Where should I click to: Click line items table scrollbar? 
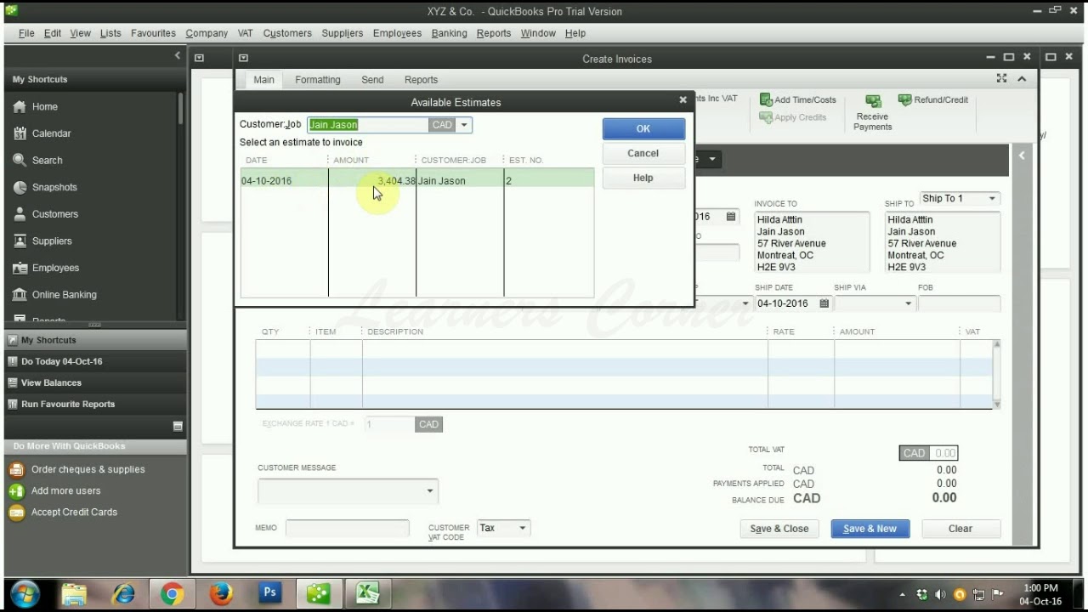coord(996,374)
